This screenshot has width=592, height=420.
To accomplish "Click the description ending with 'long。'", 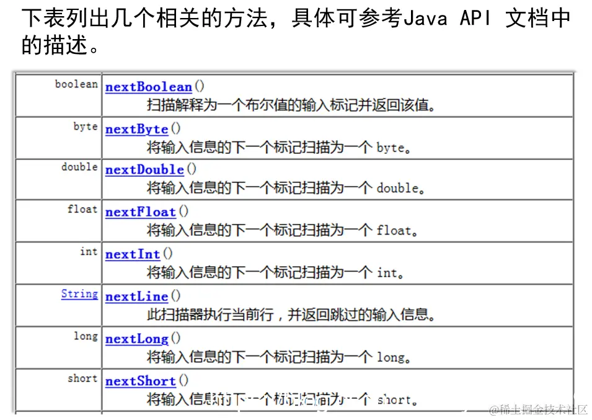I will click(x=278, y=357).
